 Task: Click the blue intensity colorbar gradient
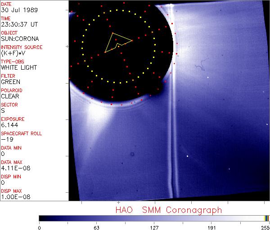(x=152, y=218)
